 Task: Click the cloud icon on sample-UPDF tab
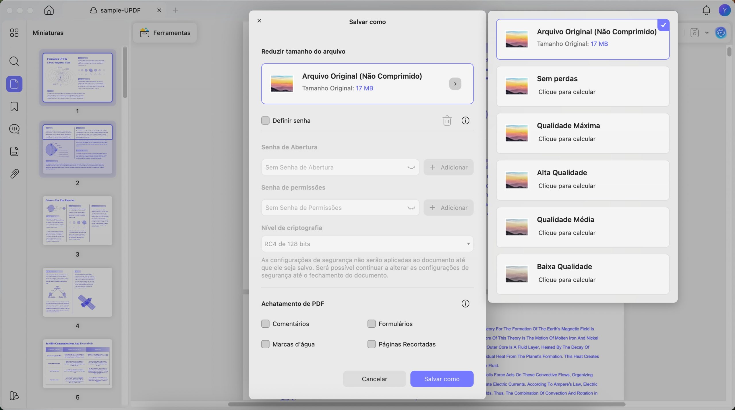93,10
